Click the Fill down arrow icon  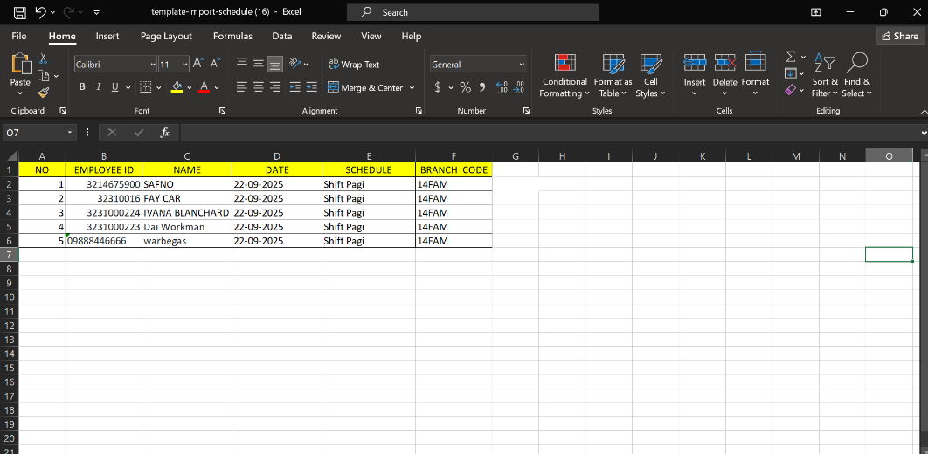(790, 73)
